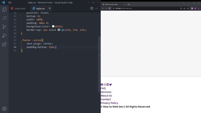Open the editor More Actions menu
This screenshot has height=113, width=201.
96,8
